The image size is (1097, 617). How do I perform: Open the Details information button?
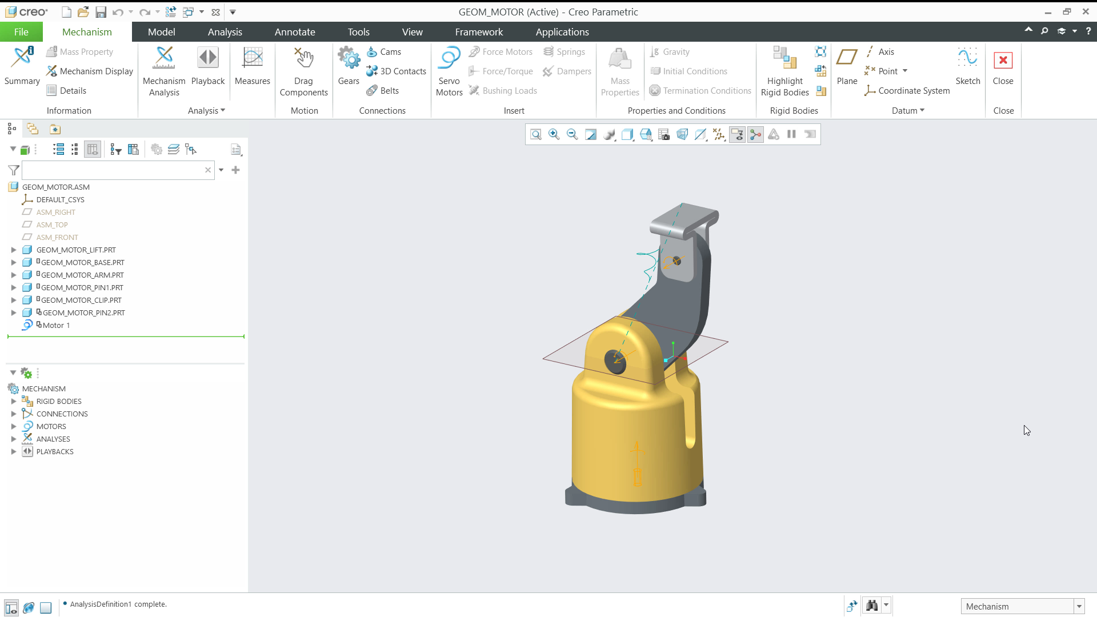tap(67, 91)
